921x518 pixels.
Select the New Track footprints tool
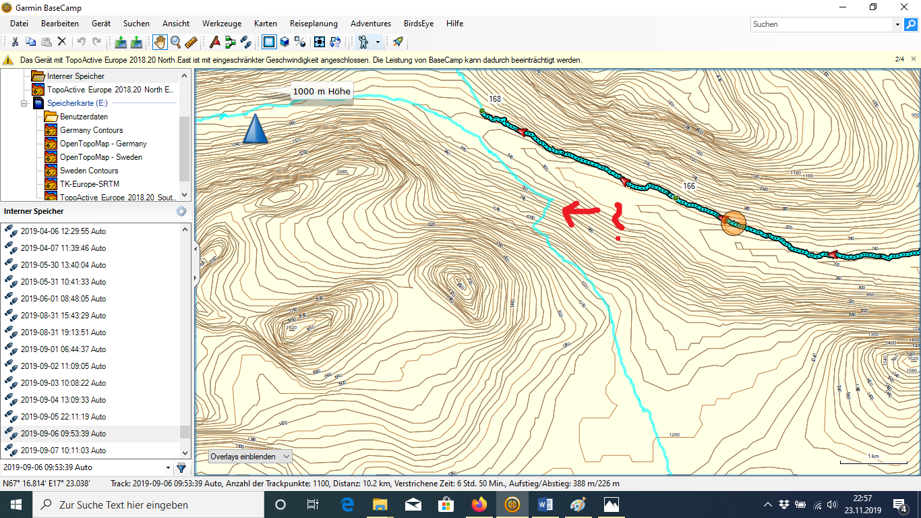click(x=245, y=42)
